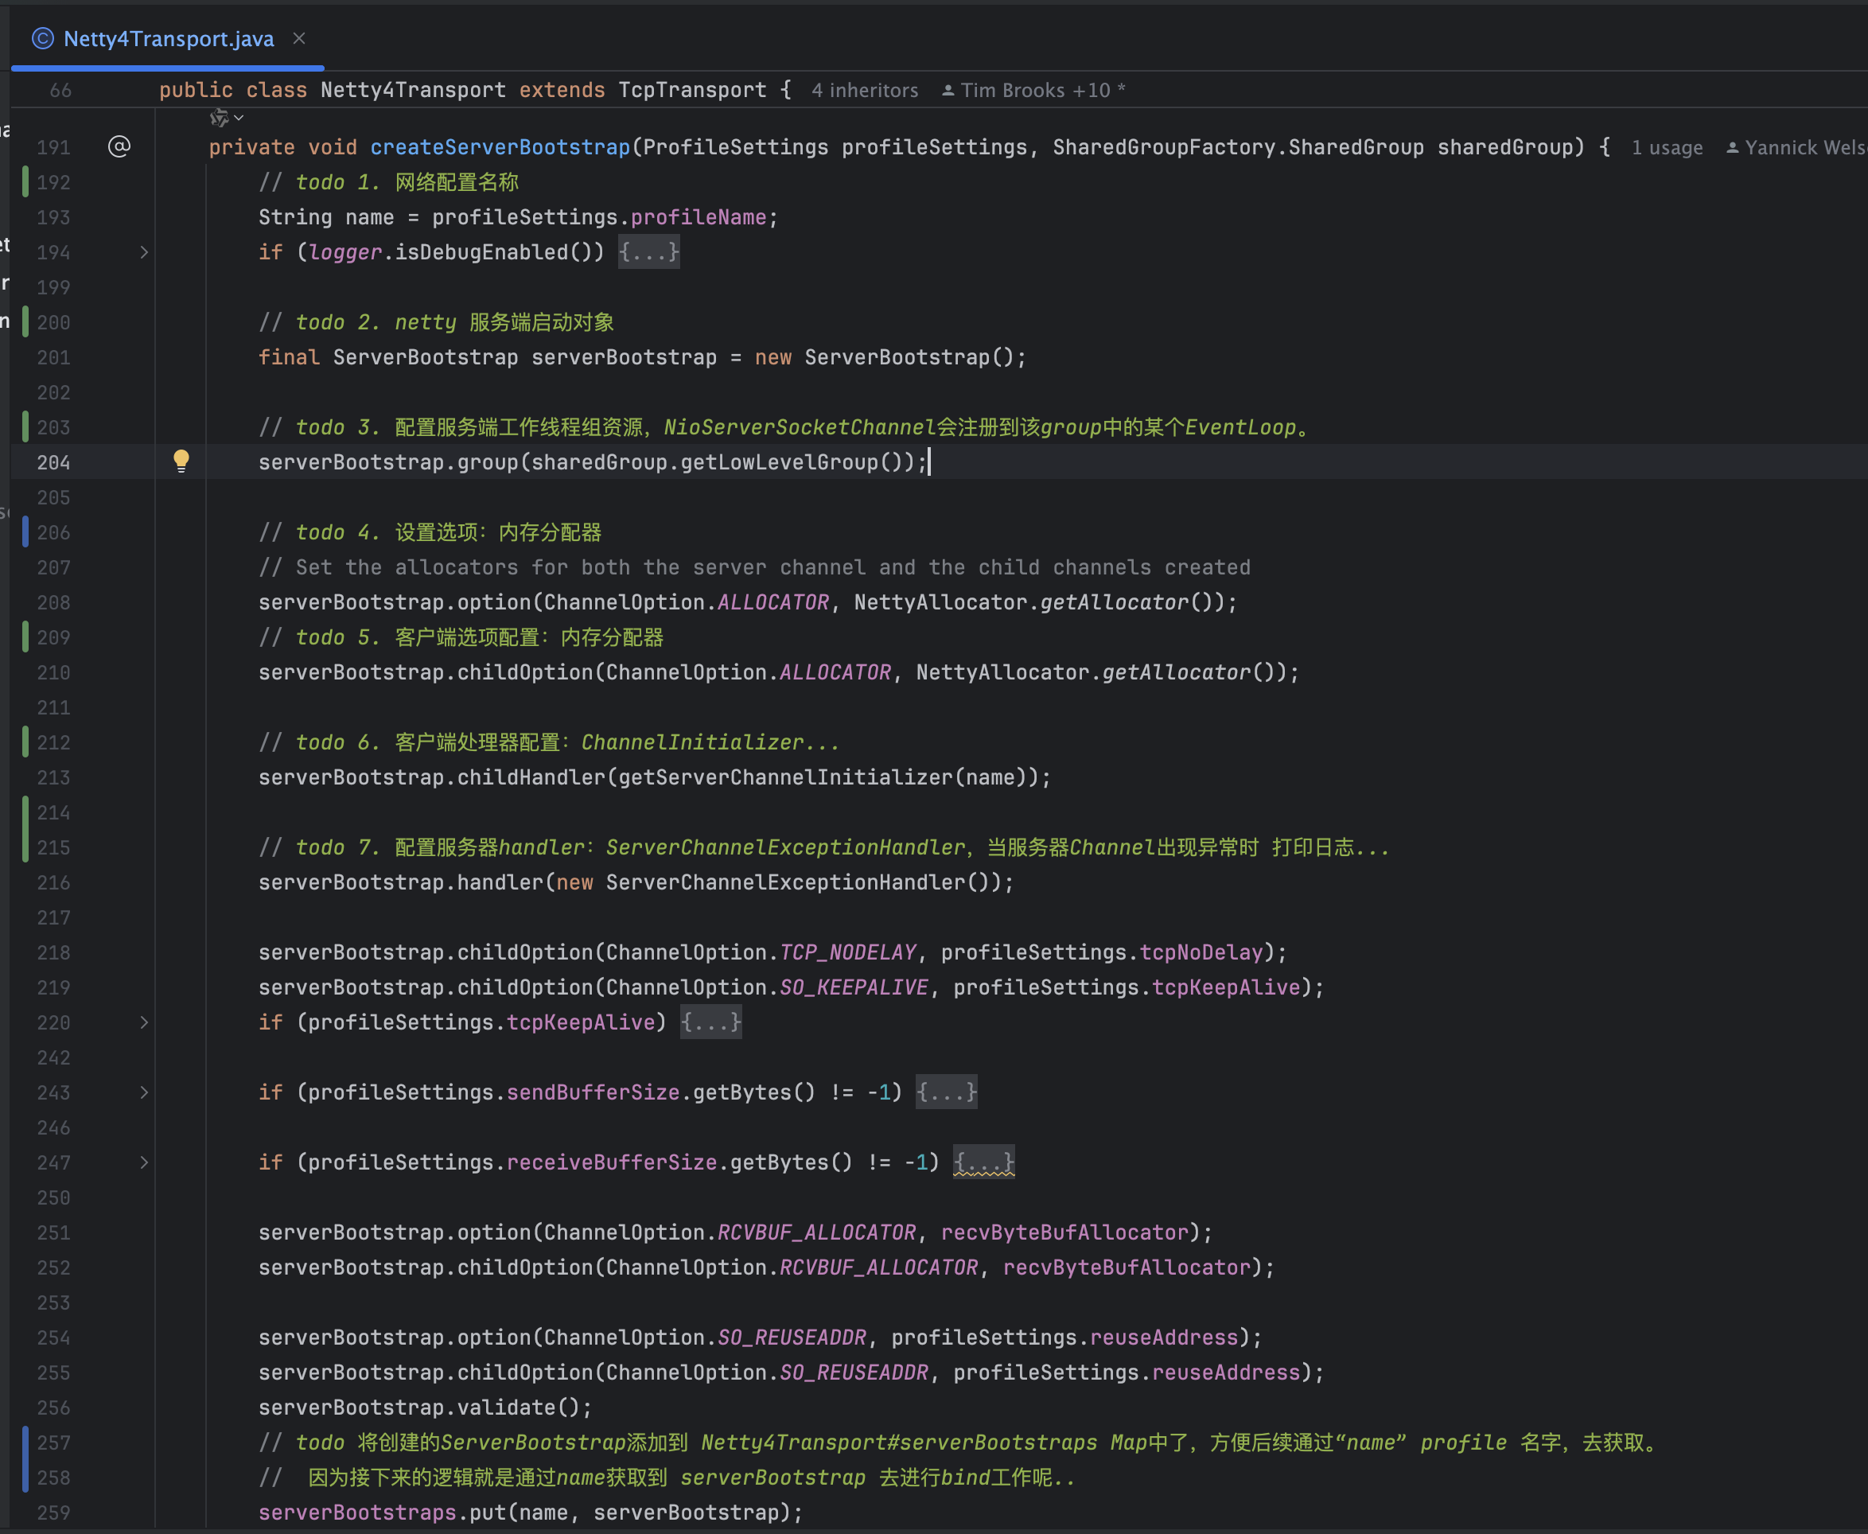Image resolution: width=1868 pixels, height=1534 pixels.
Task: Click RCVBUF_ALLOCATOR on line 252
Action: 878,1268
